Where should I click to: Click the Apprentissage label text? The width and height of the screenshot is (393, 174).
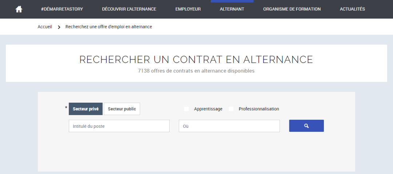208,109
